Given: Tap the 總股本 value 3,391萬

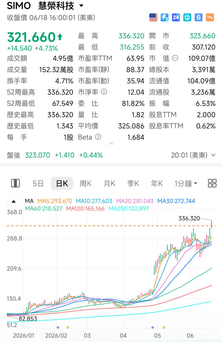Looking at the screenshot, I should click(204, 69).
